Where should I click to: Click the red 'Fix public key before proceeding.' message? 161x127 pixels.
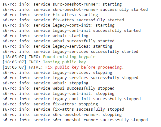tap(85, 67)
